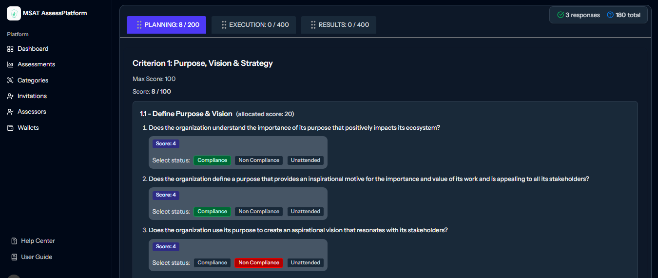Select Compliance for question 3
The height and width of the screenshot is (278, 658).
pos(212,263)
